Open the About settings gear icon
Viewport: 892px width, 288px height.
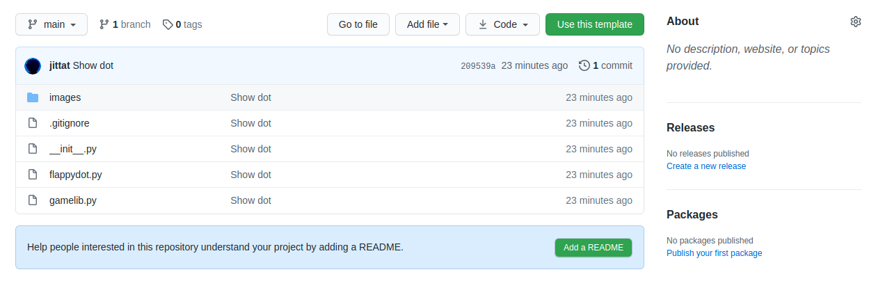click(855, 22)
